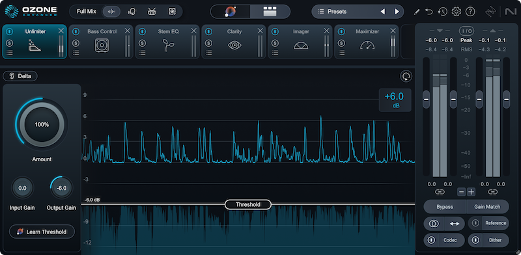Toggle power on Bass Control module
Viewport: 521px width, 255px height.
(x=76, y=31)
